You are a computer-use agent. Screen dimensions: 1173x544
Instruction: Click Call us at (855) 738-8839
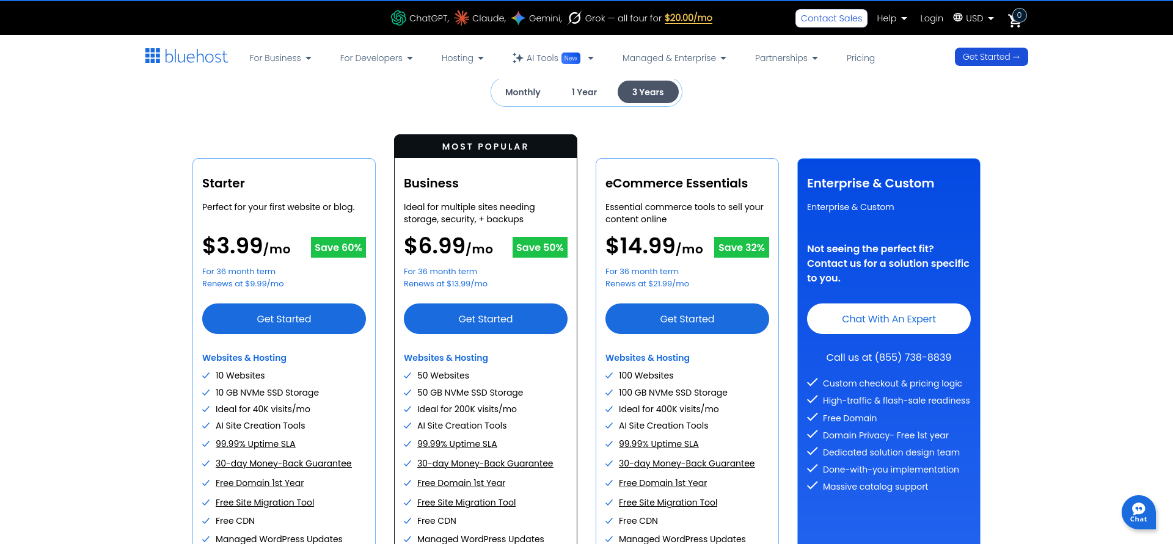click(x=889, y=357)
